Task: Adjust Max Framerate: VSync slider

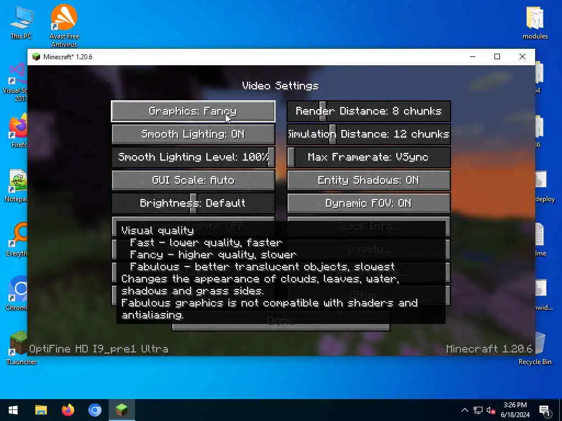Action: pyautogui.click(x=369, y=157)
